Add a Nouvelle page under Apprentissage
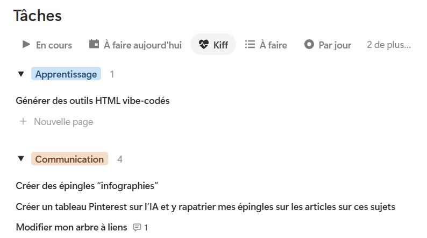Viewport: 427px width, 238px height. pyautogui.click(x=56, y=122)
